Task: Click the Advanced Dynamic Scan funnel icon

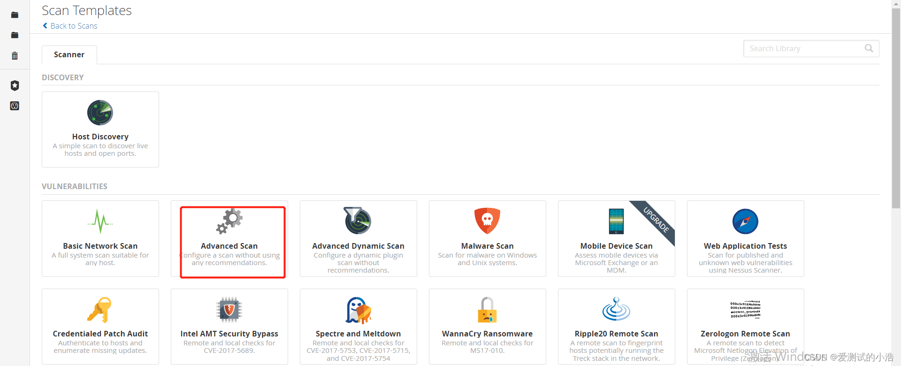Action: pyautogui.click(x=358, y=221)
